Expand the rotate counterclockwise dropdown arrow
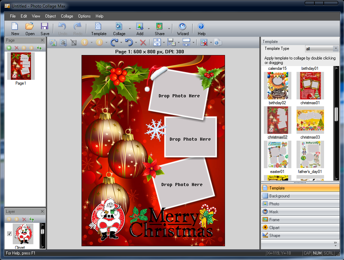344x260 pixels. tap(136, 43)
